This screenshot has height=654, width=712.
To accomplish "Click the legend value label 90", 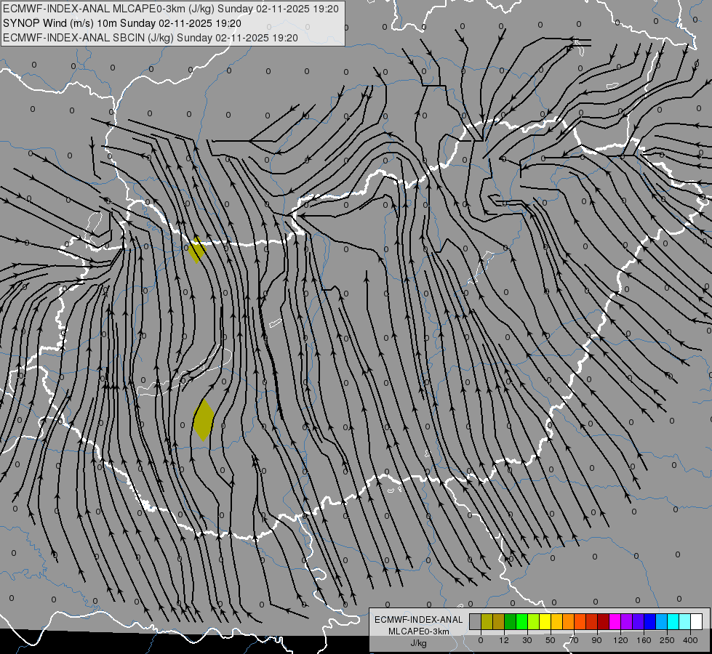I will (x=596, y=640).
